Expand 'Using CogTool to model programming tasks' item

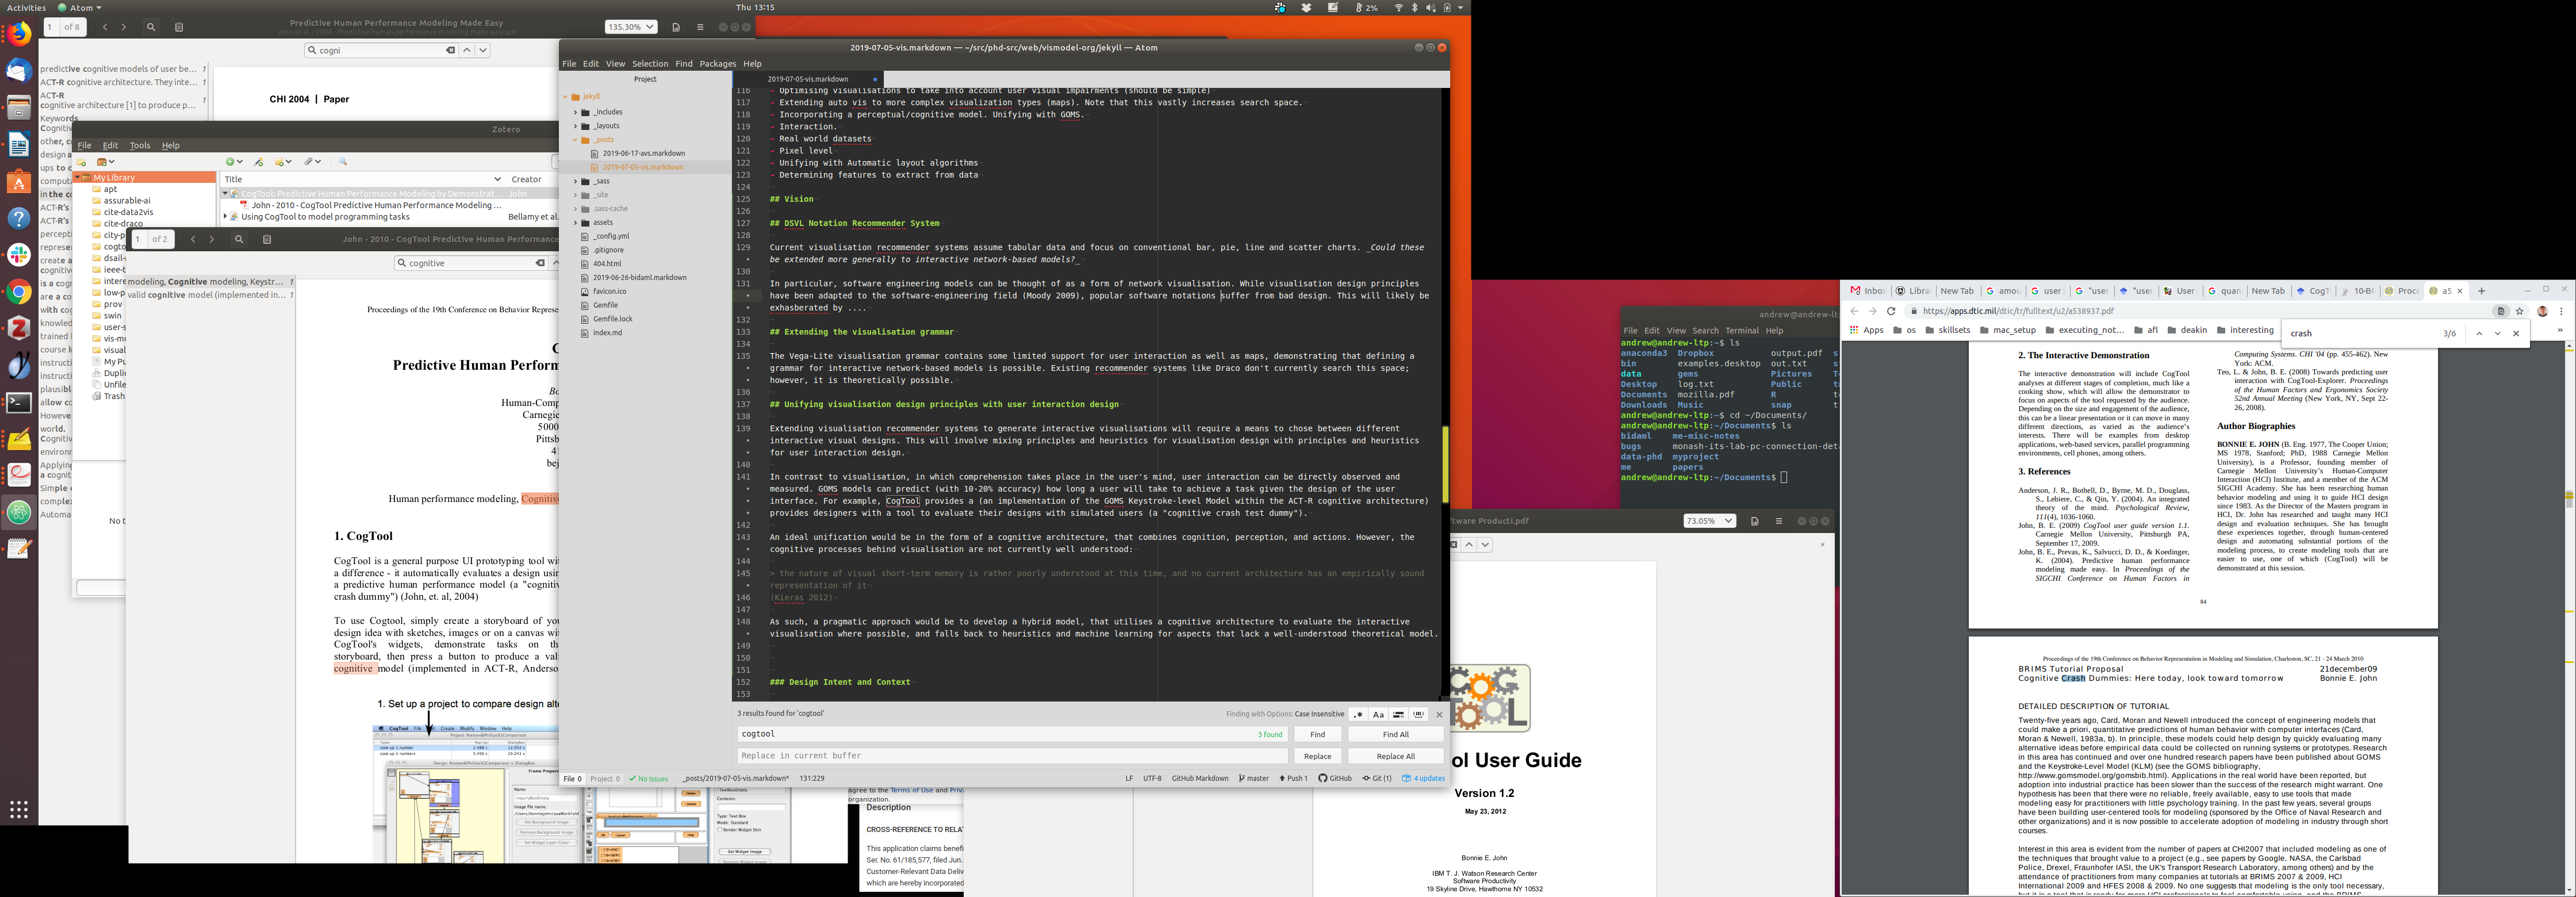coord(225,216)
